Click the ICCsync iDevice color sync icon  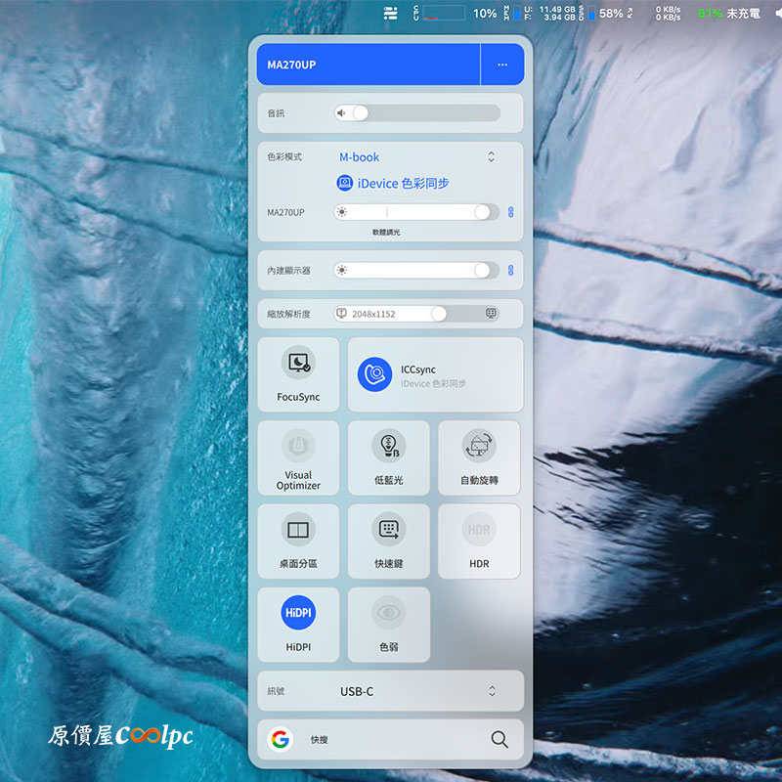point(374,374)
